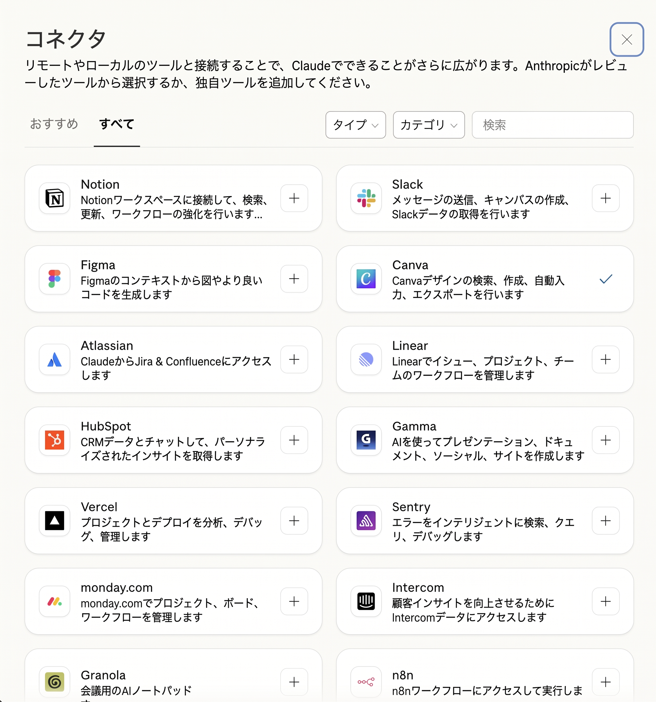Click the HubSpot logo icon

coord(55,440)
